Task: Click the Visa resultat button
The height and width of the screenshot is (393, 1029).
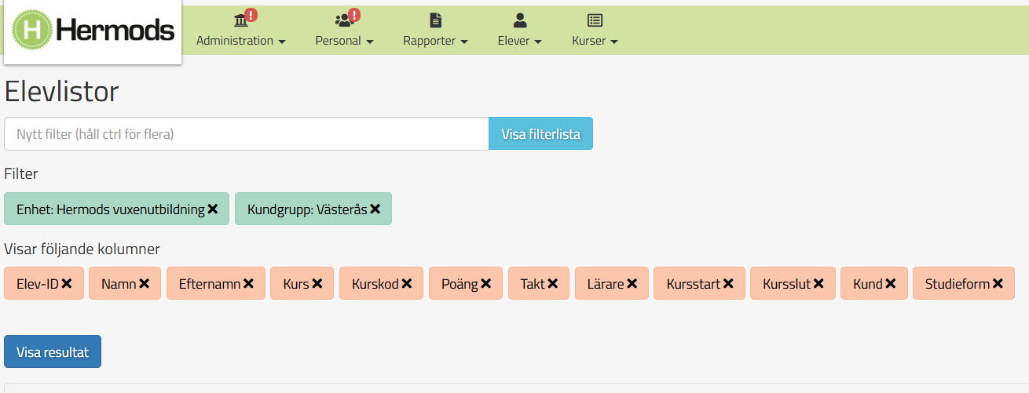Action: click(53, 352)
